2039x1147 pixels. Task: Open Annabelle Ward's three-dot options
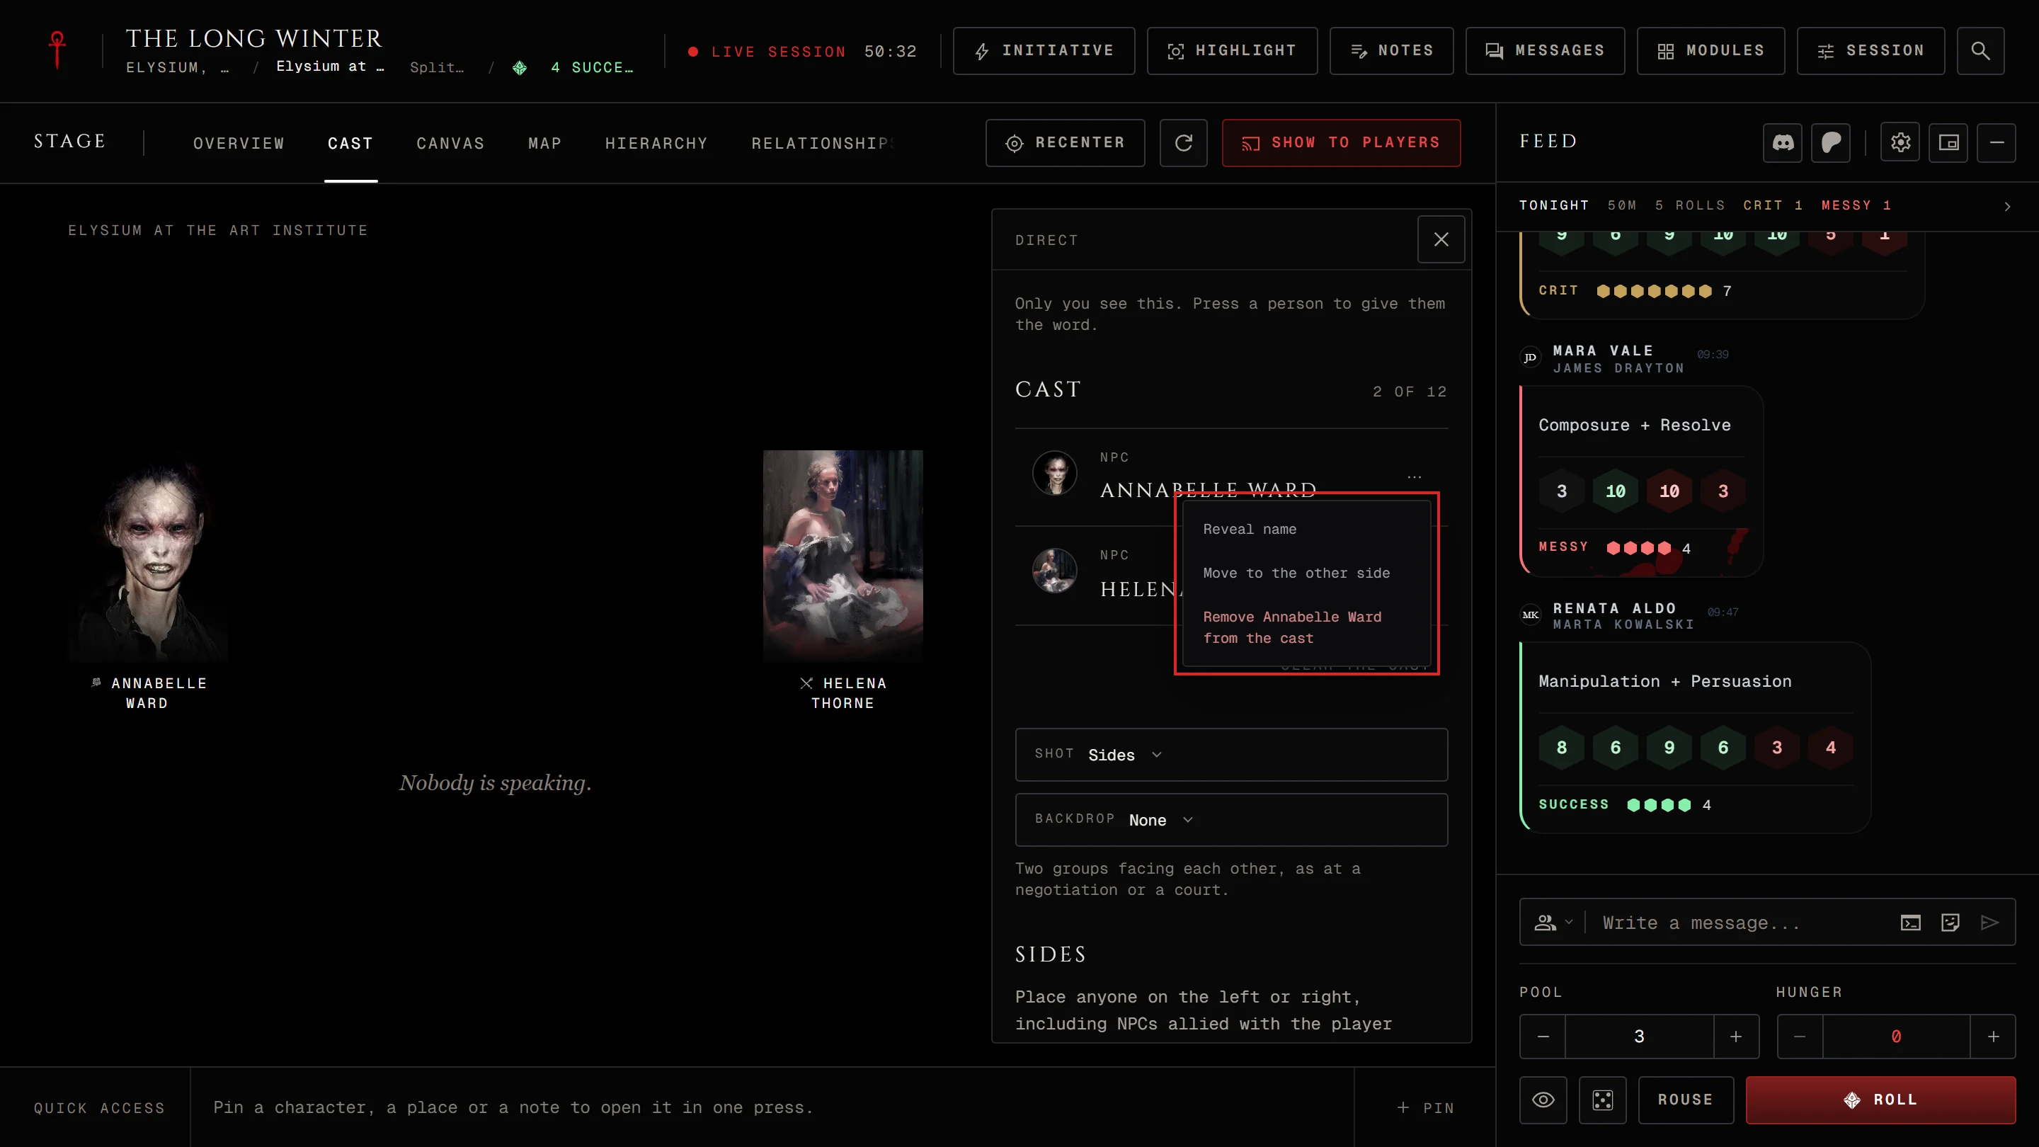[x=1415, y=477]
